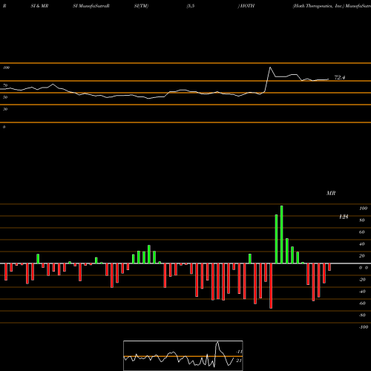Screen dimensions: 371x371
Task: Open the mini overview chart thumbnail
Action: 183,355
